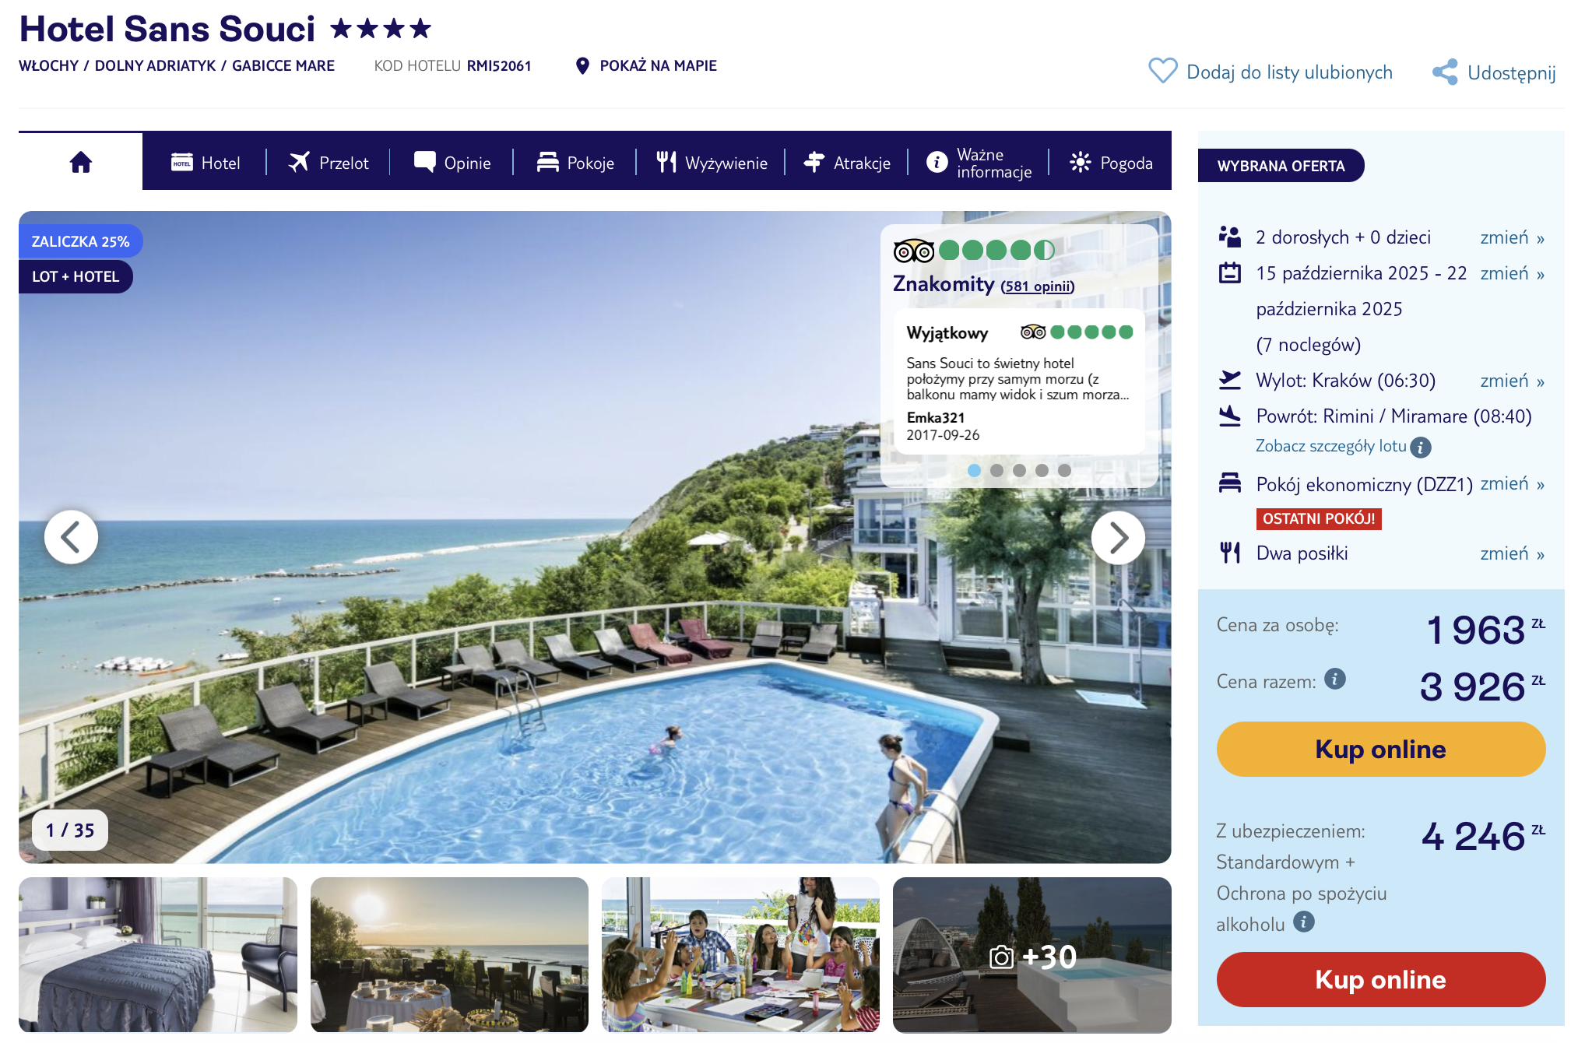Click the home icon tab
This screenshot has height=1043, width=1578.
(x=81, y=162)
